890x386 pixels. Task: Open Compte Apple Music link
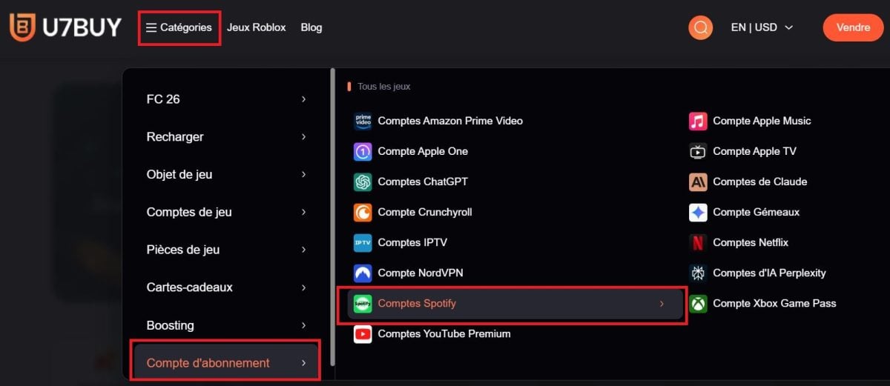coord(762,121)
